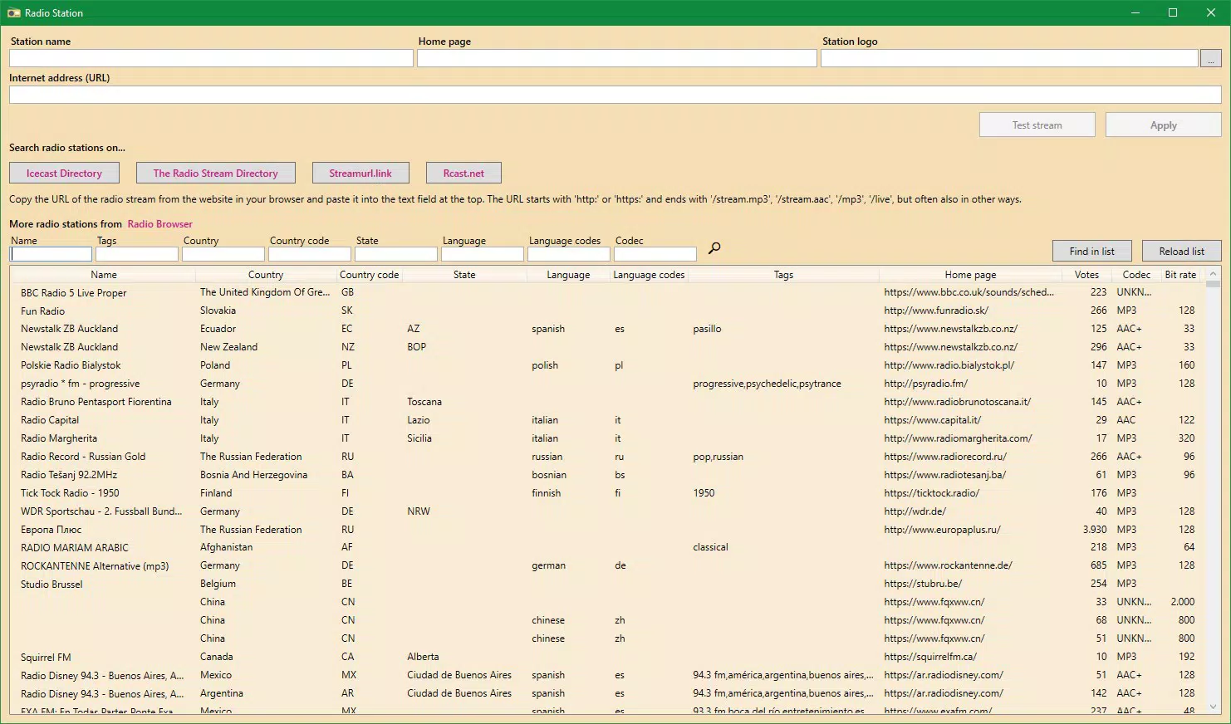Focus the Home page field
1231x724 pixels.
616,58
